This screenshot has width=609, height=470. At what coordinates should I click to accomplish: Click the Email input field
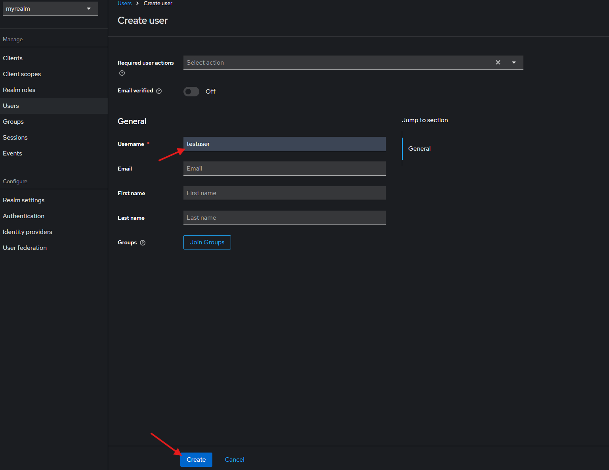pyautogui.click(x=284, y=169)
